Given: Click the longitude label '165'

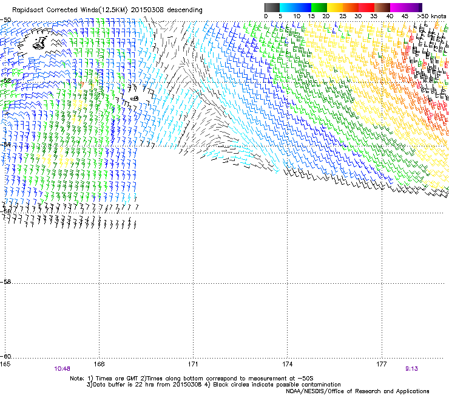Looking at the screenshot, I should [x=5, y=364].
